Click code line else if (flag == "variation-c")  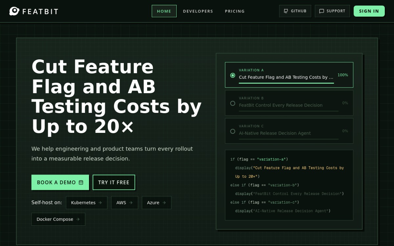click(265, 202)
